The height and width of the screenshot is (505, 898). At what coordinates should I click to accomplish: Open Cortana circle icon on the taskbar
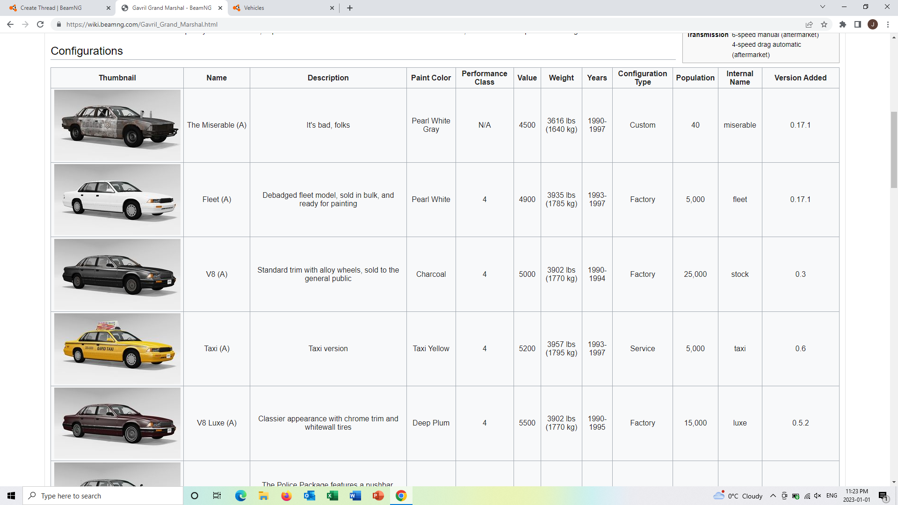[195, 496]
